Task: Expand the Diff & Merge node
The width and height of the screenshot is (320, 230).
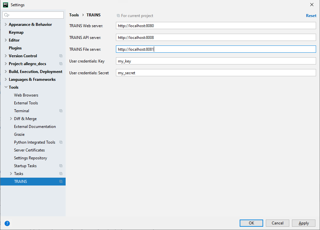Action: coord(11,119)
